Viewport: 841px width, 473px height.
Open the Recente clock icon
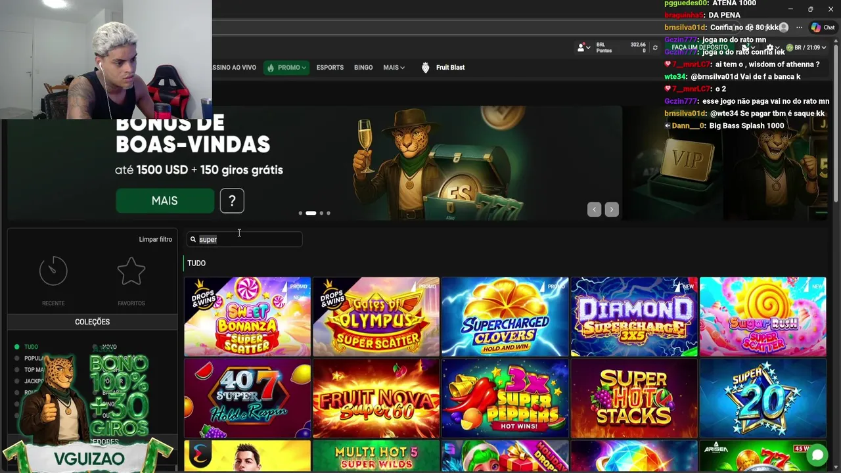[53, 271]
